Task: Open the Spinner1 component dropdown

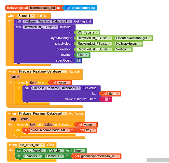Action: tap(33, 156)
